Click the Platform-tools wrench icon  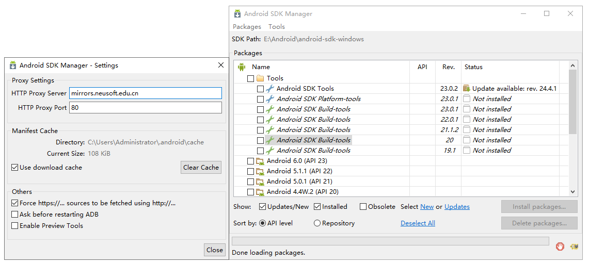pyautogui.click(x=269, y=99)
